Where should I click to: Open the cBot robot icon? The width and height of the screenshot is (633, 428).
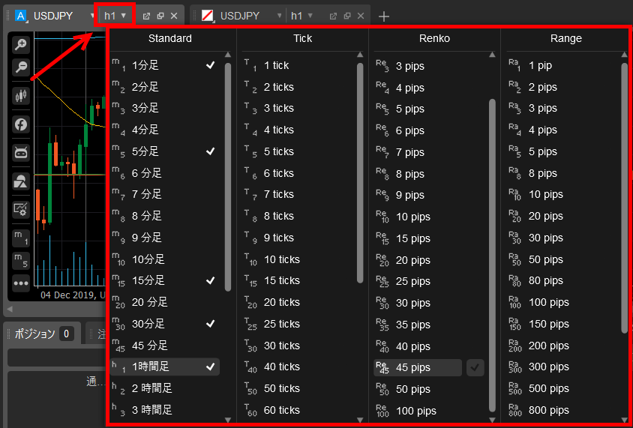pyautogui.click(x=21, y=153)
